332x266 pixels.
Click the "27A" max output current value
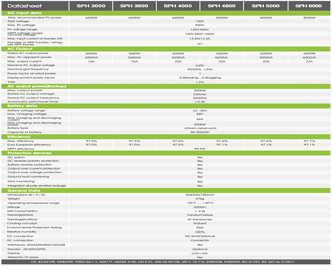309,62
